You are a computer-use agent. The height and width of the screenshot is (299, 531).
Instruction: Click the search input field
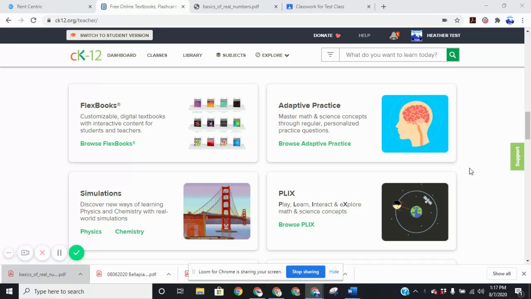[x=392, y=55]
